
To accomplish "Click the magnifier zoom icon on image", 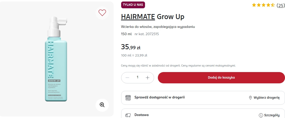I will click(x=102, y=105).
